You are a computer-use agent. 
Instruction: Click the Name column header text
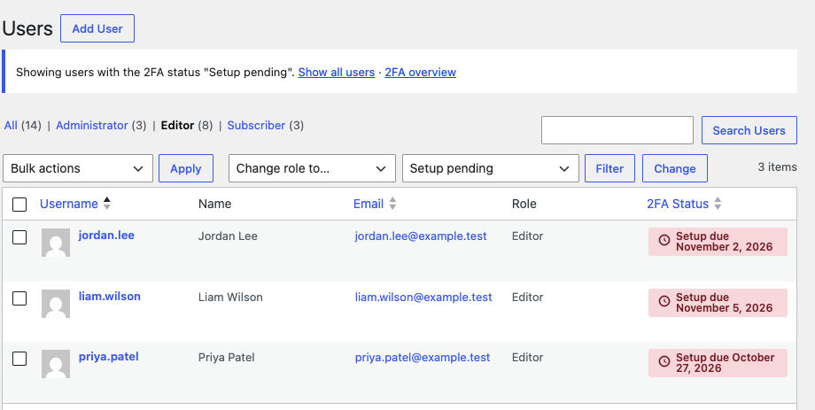214,204
